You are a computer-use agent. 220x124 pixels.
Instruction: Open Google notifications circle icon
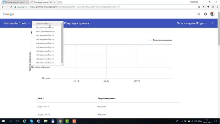(206, 14)
